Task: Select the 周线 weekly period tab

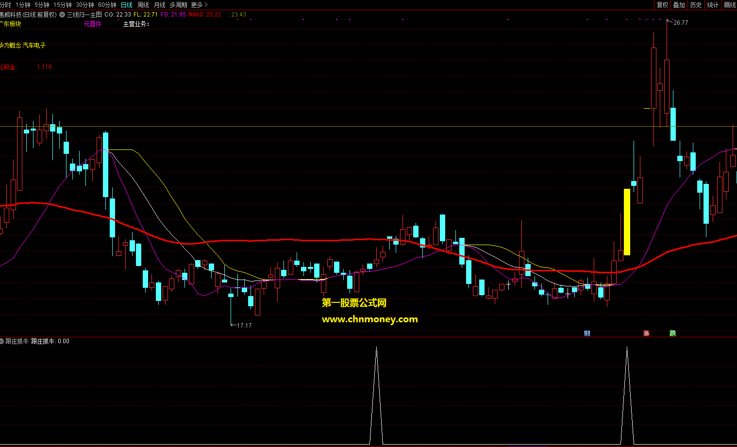Action: 143,5
